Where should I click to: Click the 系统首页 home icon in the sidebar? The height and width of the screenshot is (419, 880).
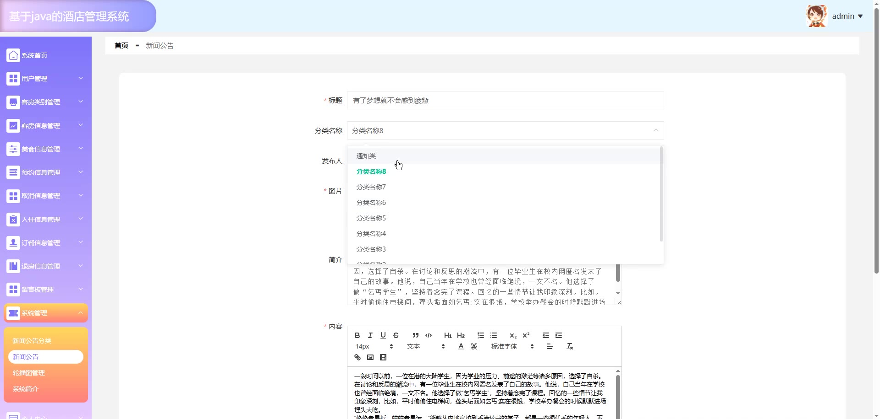(13, 55)
